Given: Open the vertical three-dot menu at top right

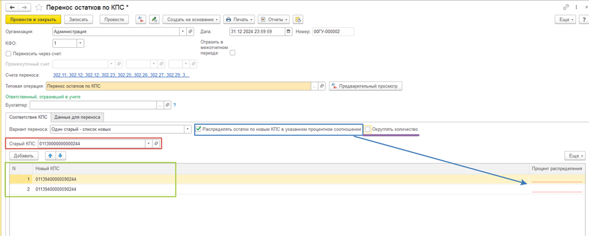Looking at the screenshot, I should (x=576, y=7).
